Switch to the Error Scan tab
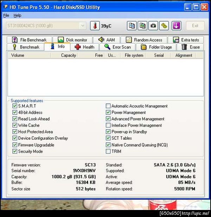Image resolution: width=211 pixels, height=217 pixels. click(117, 47)
